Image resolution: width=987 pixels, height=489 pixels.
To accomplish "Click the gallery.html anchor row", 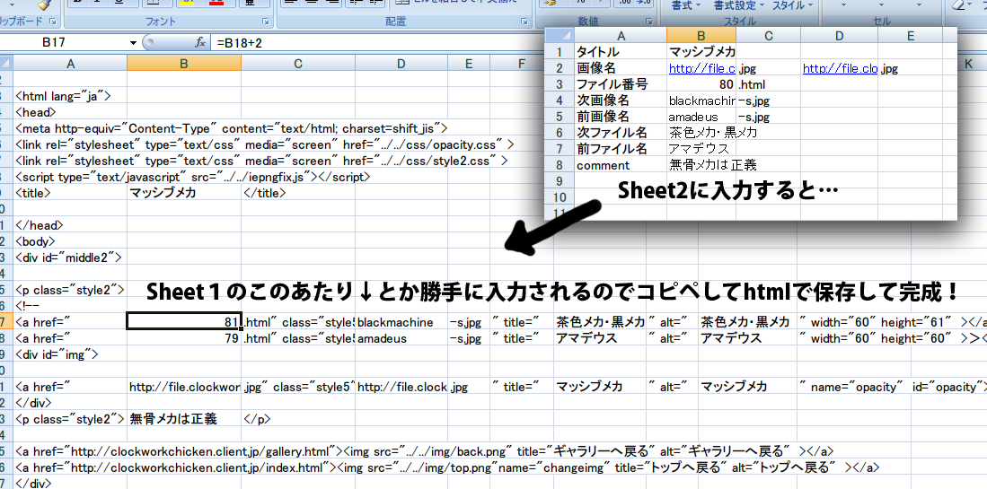I will point(425,451).
